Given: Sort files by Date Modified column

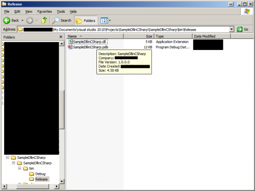Looking at the screenshot, I should click(211, 36).
